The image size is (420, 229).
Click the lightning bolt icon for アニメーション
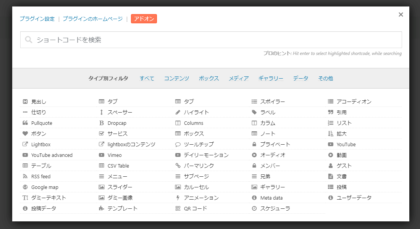[178, 198]
